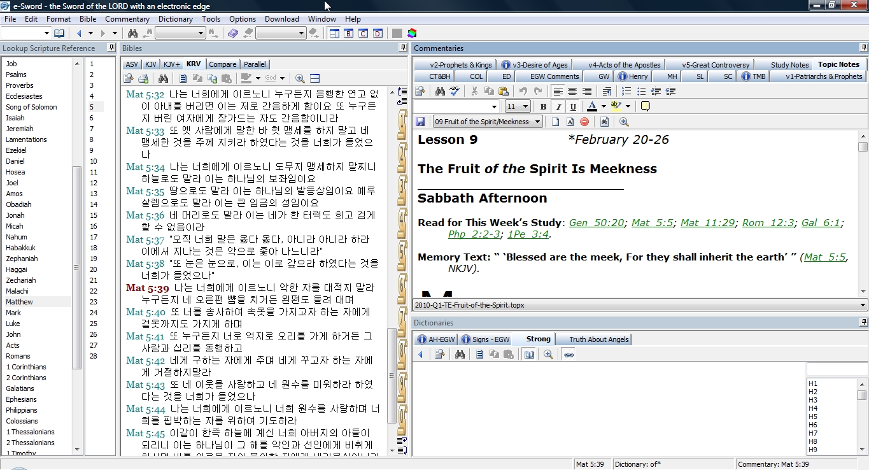The image size is (869, 470).
Task: Click the Bibles panel zoom magnifier icon
Action: (x=300, y=78)
